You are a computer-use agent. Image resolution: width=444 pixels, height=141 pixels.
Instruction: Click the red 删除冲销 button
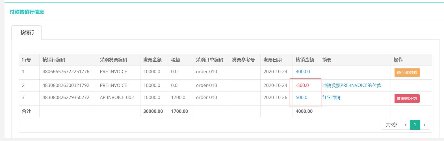[x=407, y=99]
